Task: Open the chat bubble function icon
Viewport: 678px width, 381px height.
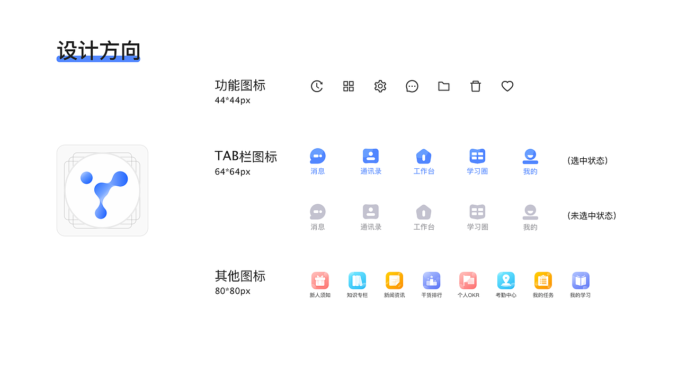Action: [x=412, y=86]
